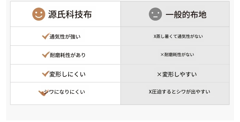Click the brown smiley face icon
The height and width of the screenshot is (122, 240).
39,14
